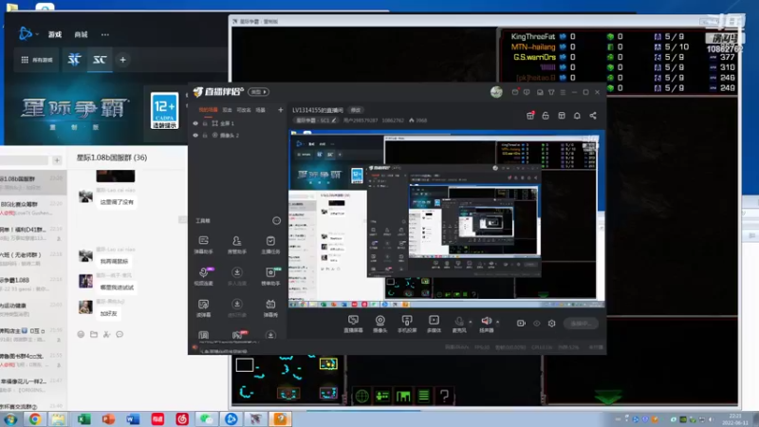Click the stream preview thumbnail
The image size is (759, 427).
click(446, 218)
